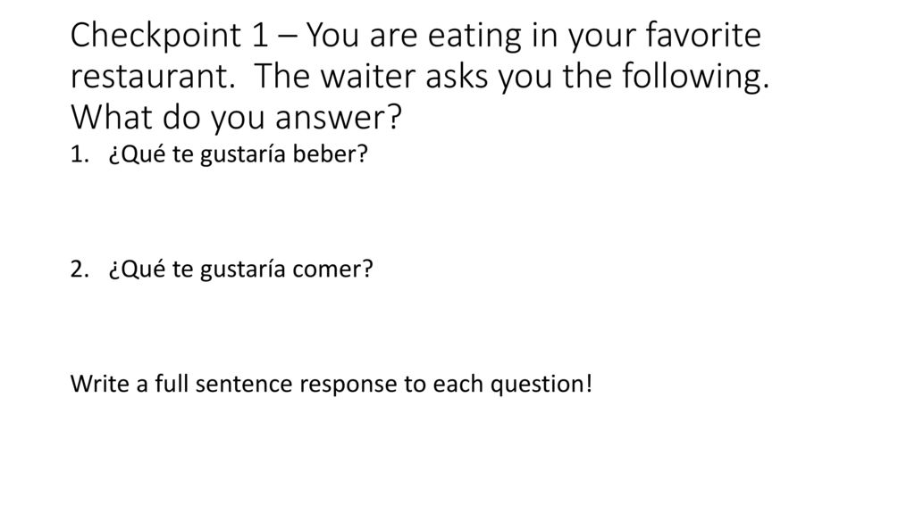Click the word "eating" in the title
The width and height of the screenshot is (915, 514).
click(x=474, y=36)
